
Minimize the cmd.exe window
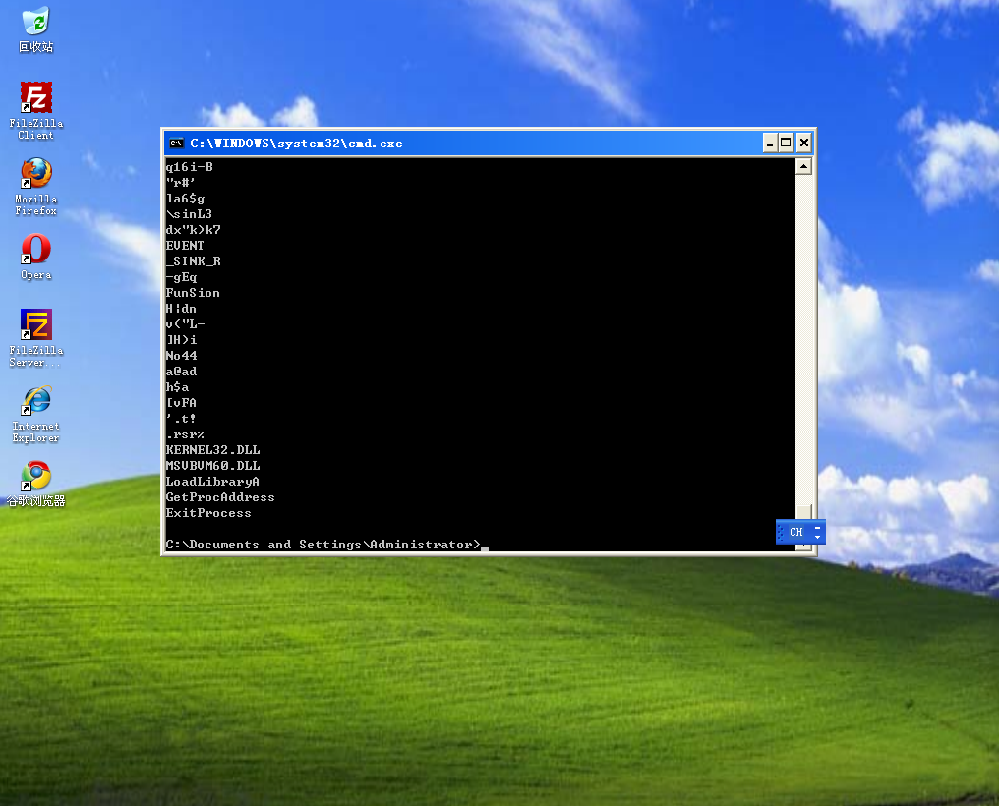770,144
